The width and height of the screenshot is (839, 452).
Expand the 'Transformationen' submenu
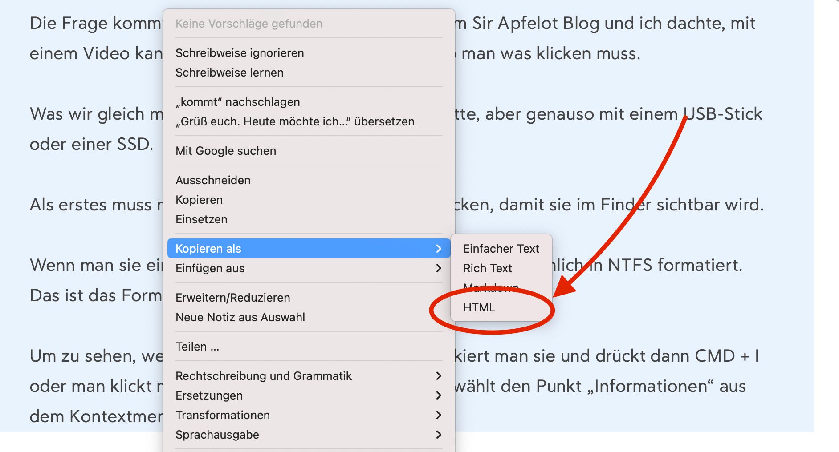[x=309, y=415]
